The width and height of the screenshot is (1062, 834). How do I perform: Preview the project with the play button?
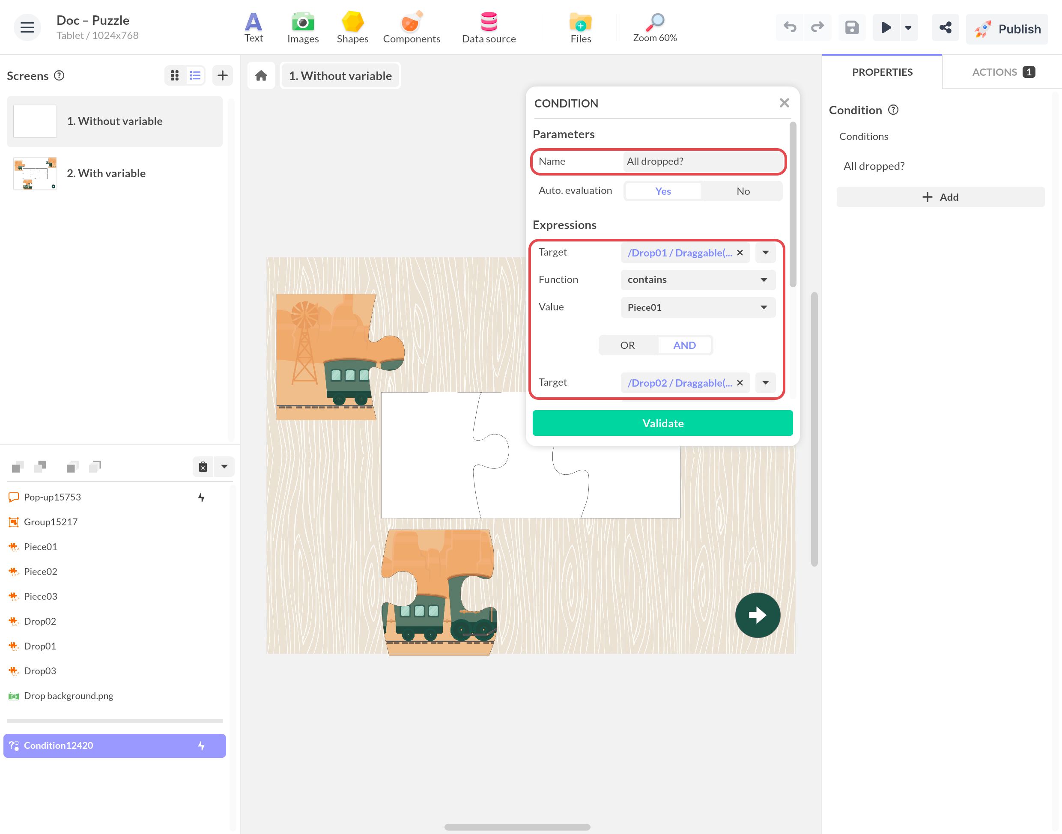click(886, 27)
